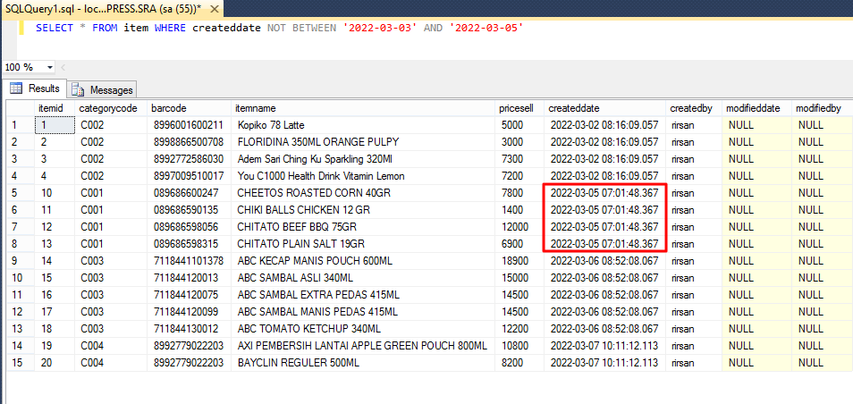The image size is (853, 404).
Task: Click barcode 711844130012
Action: point(190,329)
